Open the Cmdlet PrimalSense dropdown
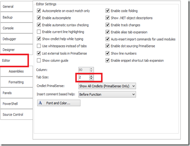The width and height of the screenshot is (190, 146). [107, 86]
